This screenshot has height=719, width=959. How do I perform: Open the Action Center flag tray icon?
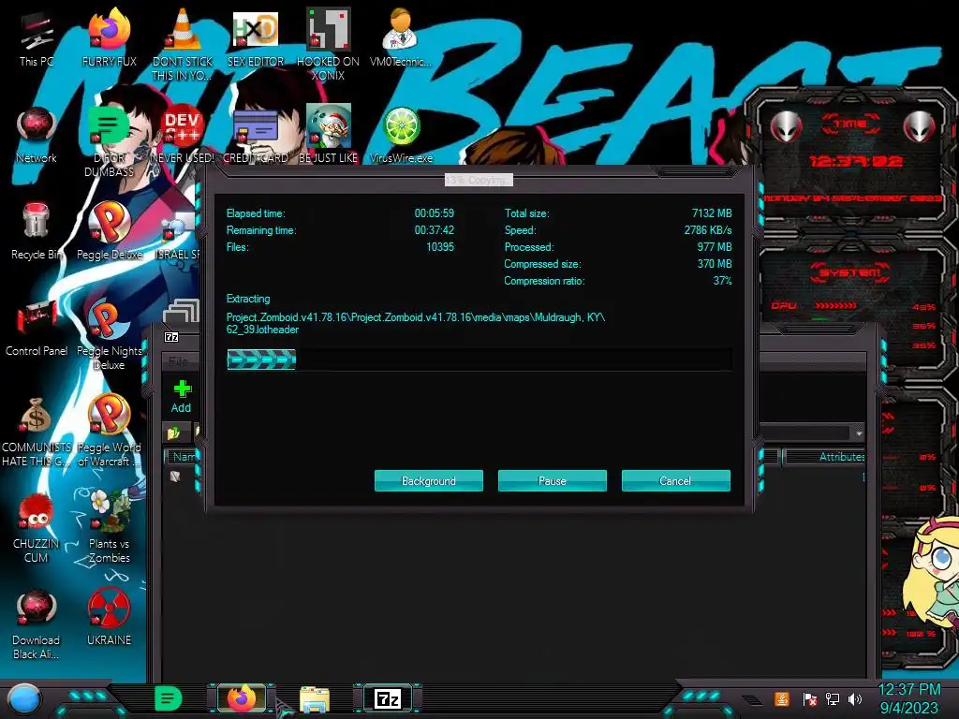809,698
